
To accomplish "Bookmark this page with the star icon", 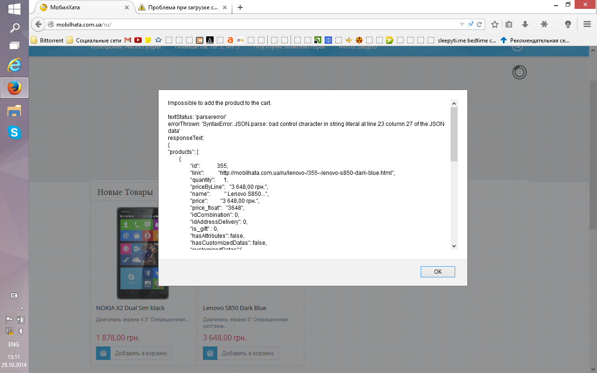I will [495, 24].
